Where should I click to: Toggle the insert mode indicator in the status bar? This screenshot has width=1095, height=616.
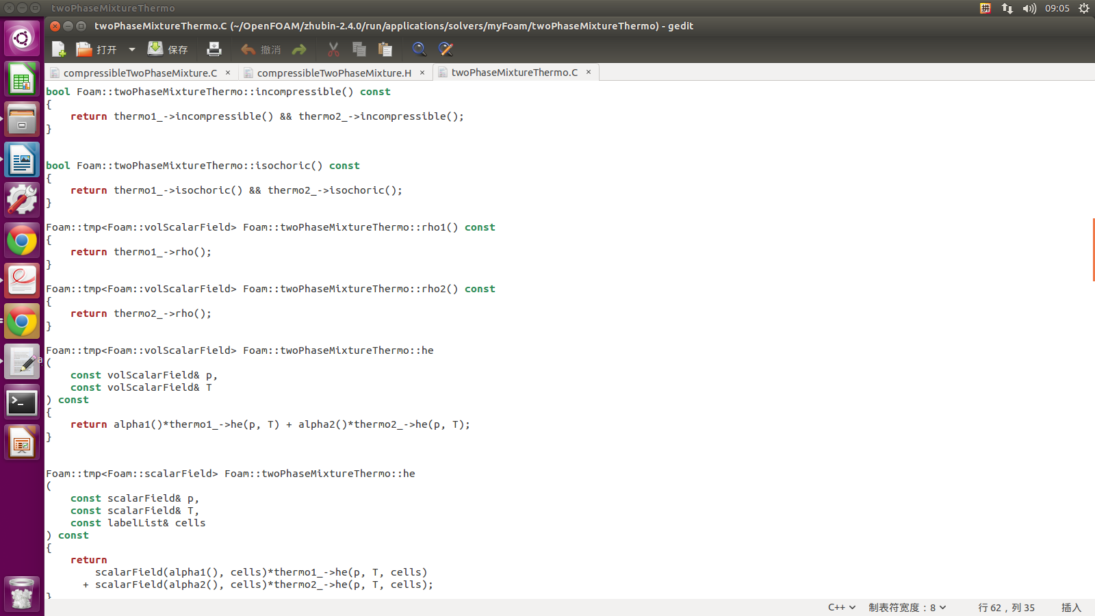click(1070, 607)
